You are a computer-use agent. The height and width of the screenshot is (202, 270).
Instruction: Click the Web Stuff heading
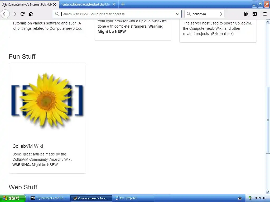tap(23, 187)
